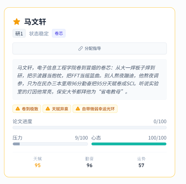Select the 卷芯 badge
This screenshot has width=186, height=184.
click(59, 34)
